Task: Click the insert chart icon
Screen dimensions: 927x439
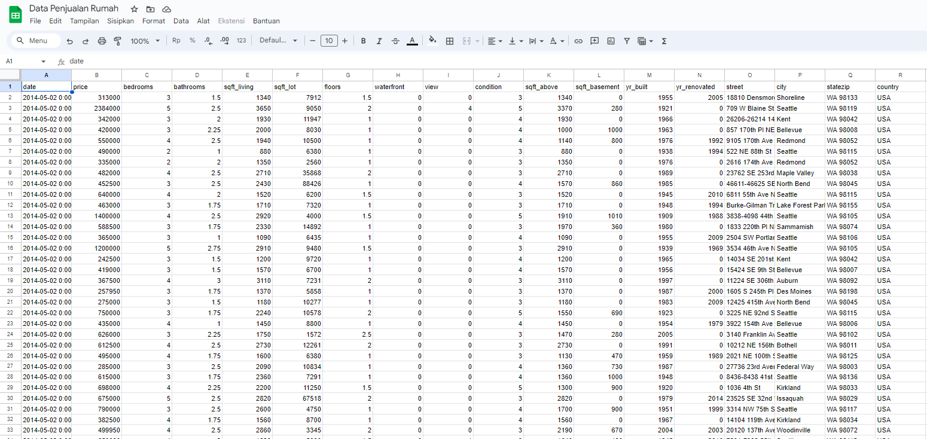Action: click(611, 41)
